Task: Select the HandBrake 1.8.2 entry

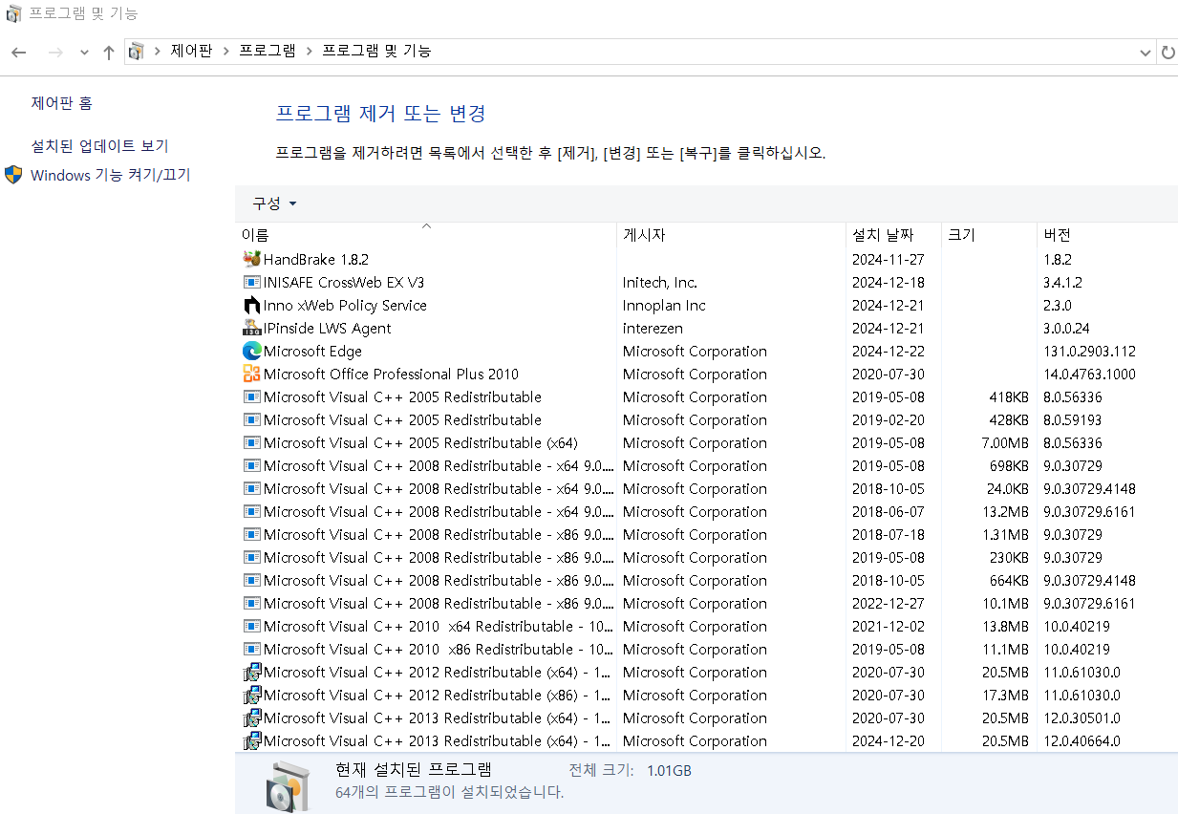Action: (x=316, y=259)
